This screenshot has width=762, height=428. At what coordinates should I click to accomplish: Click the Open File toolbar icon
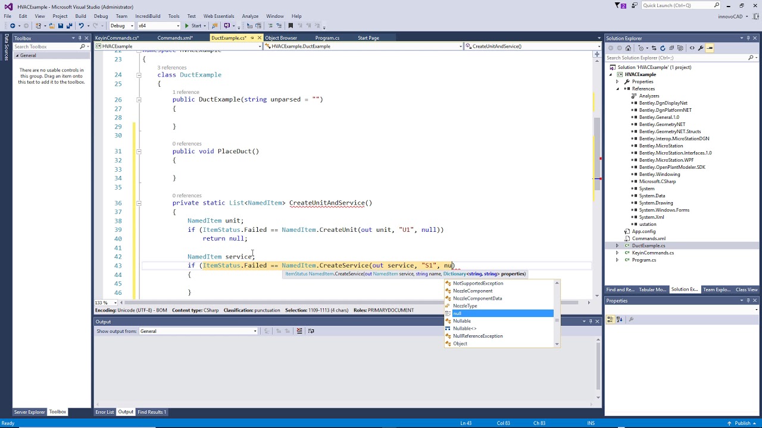(x=52, y=26)
